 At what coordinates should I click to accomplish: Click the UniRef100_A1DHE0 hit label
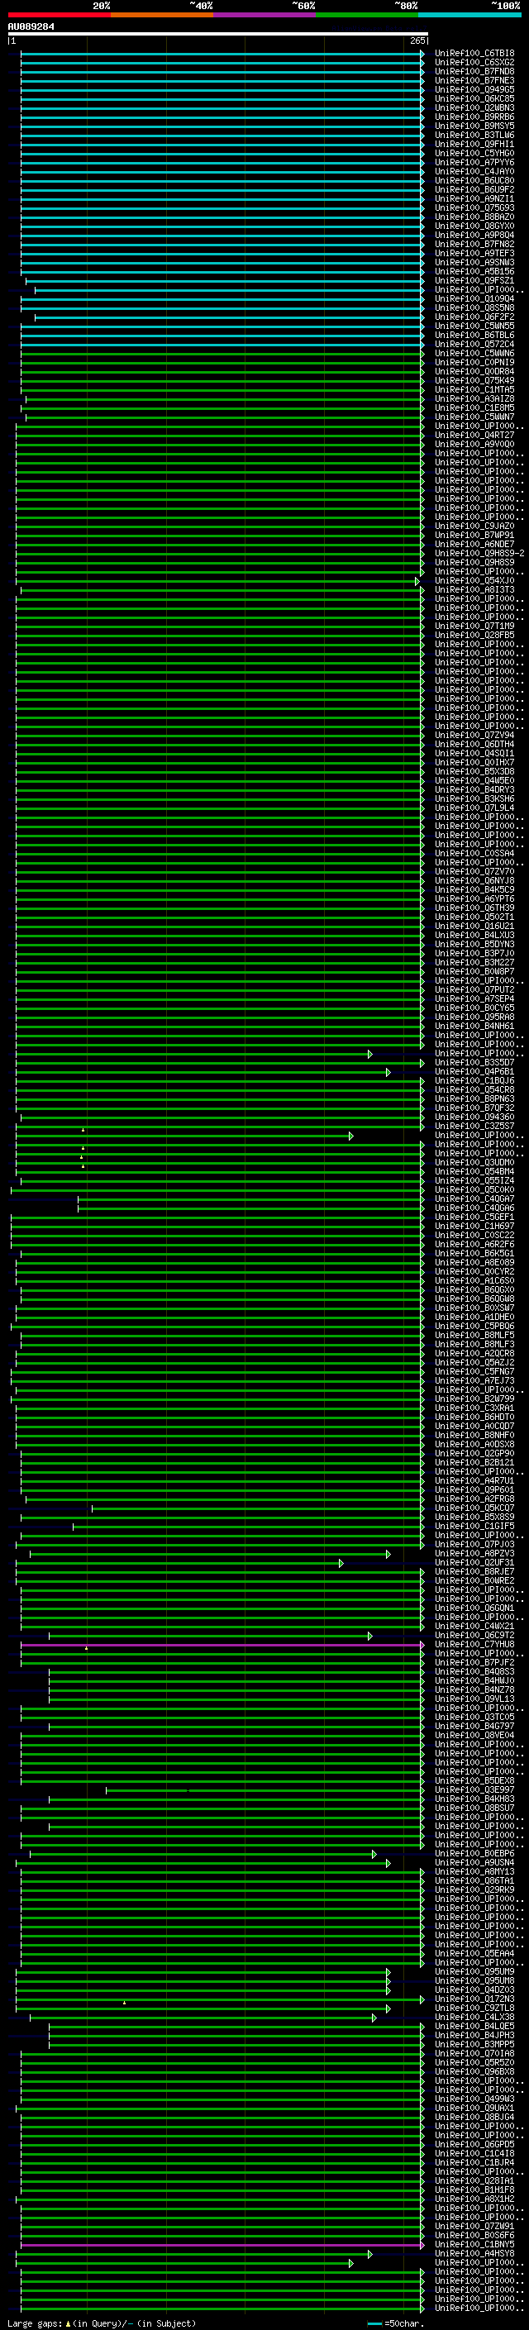click(474, 1317)
